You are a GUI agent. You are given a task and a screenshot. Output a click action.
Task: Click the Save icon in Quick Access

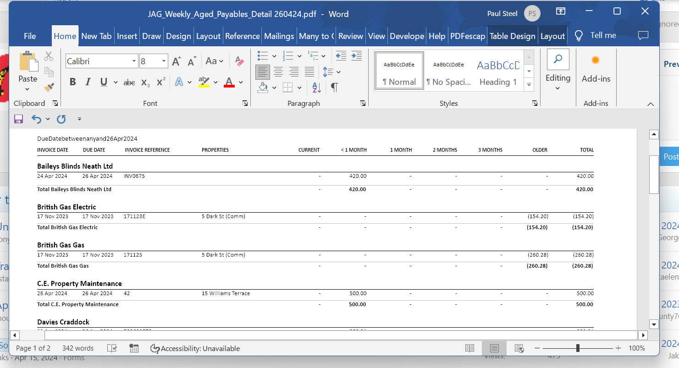[x=19, y=119]
